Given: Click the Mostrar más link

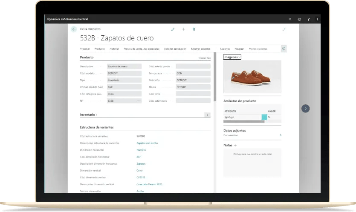Looking at the screenshot, I should 204,57.
